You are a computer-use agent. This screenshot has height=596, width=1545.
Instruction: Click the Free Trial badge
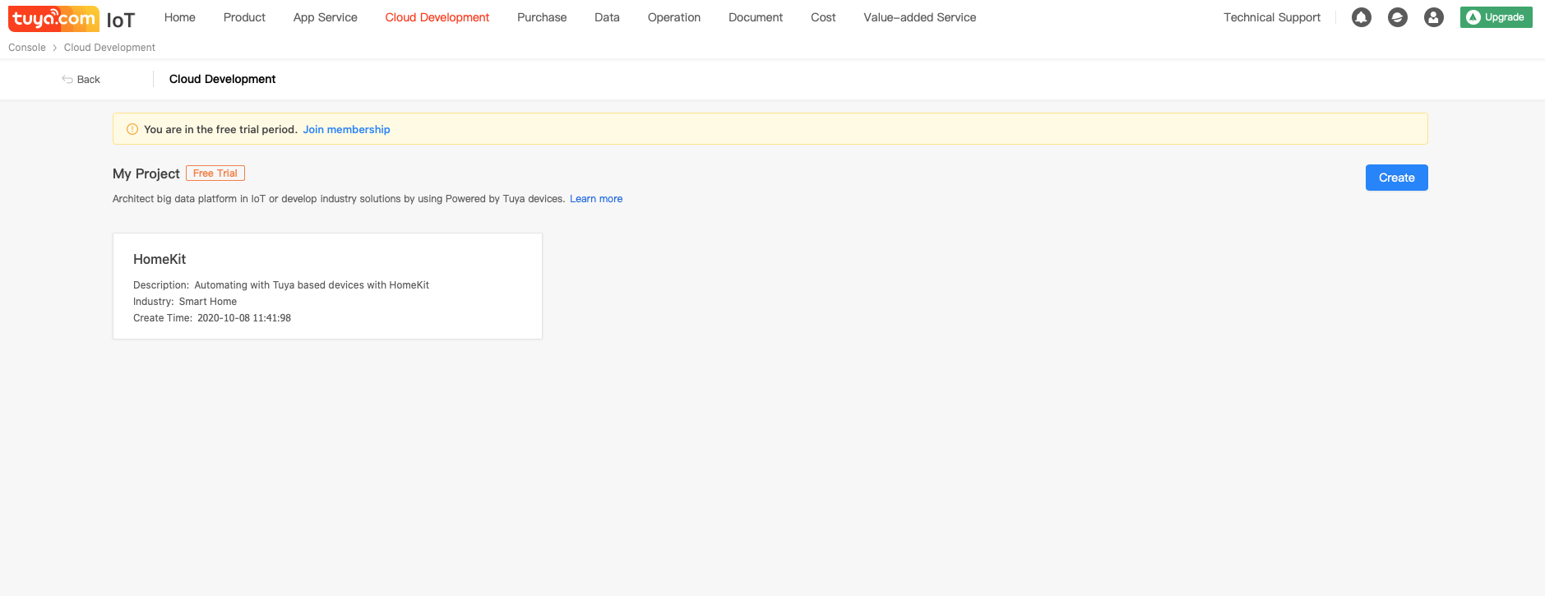[215, 173]
